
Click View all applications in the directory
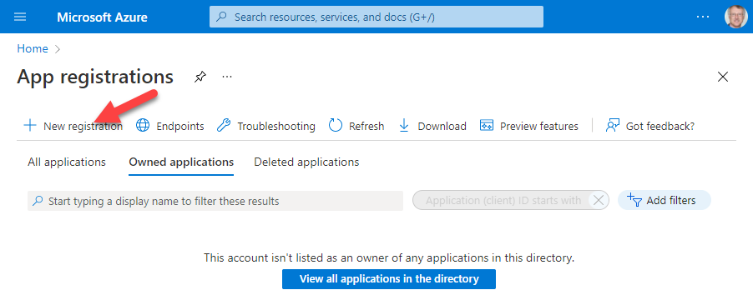[x=389, y=279]
